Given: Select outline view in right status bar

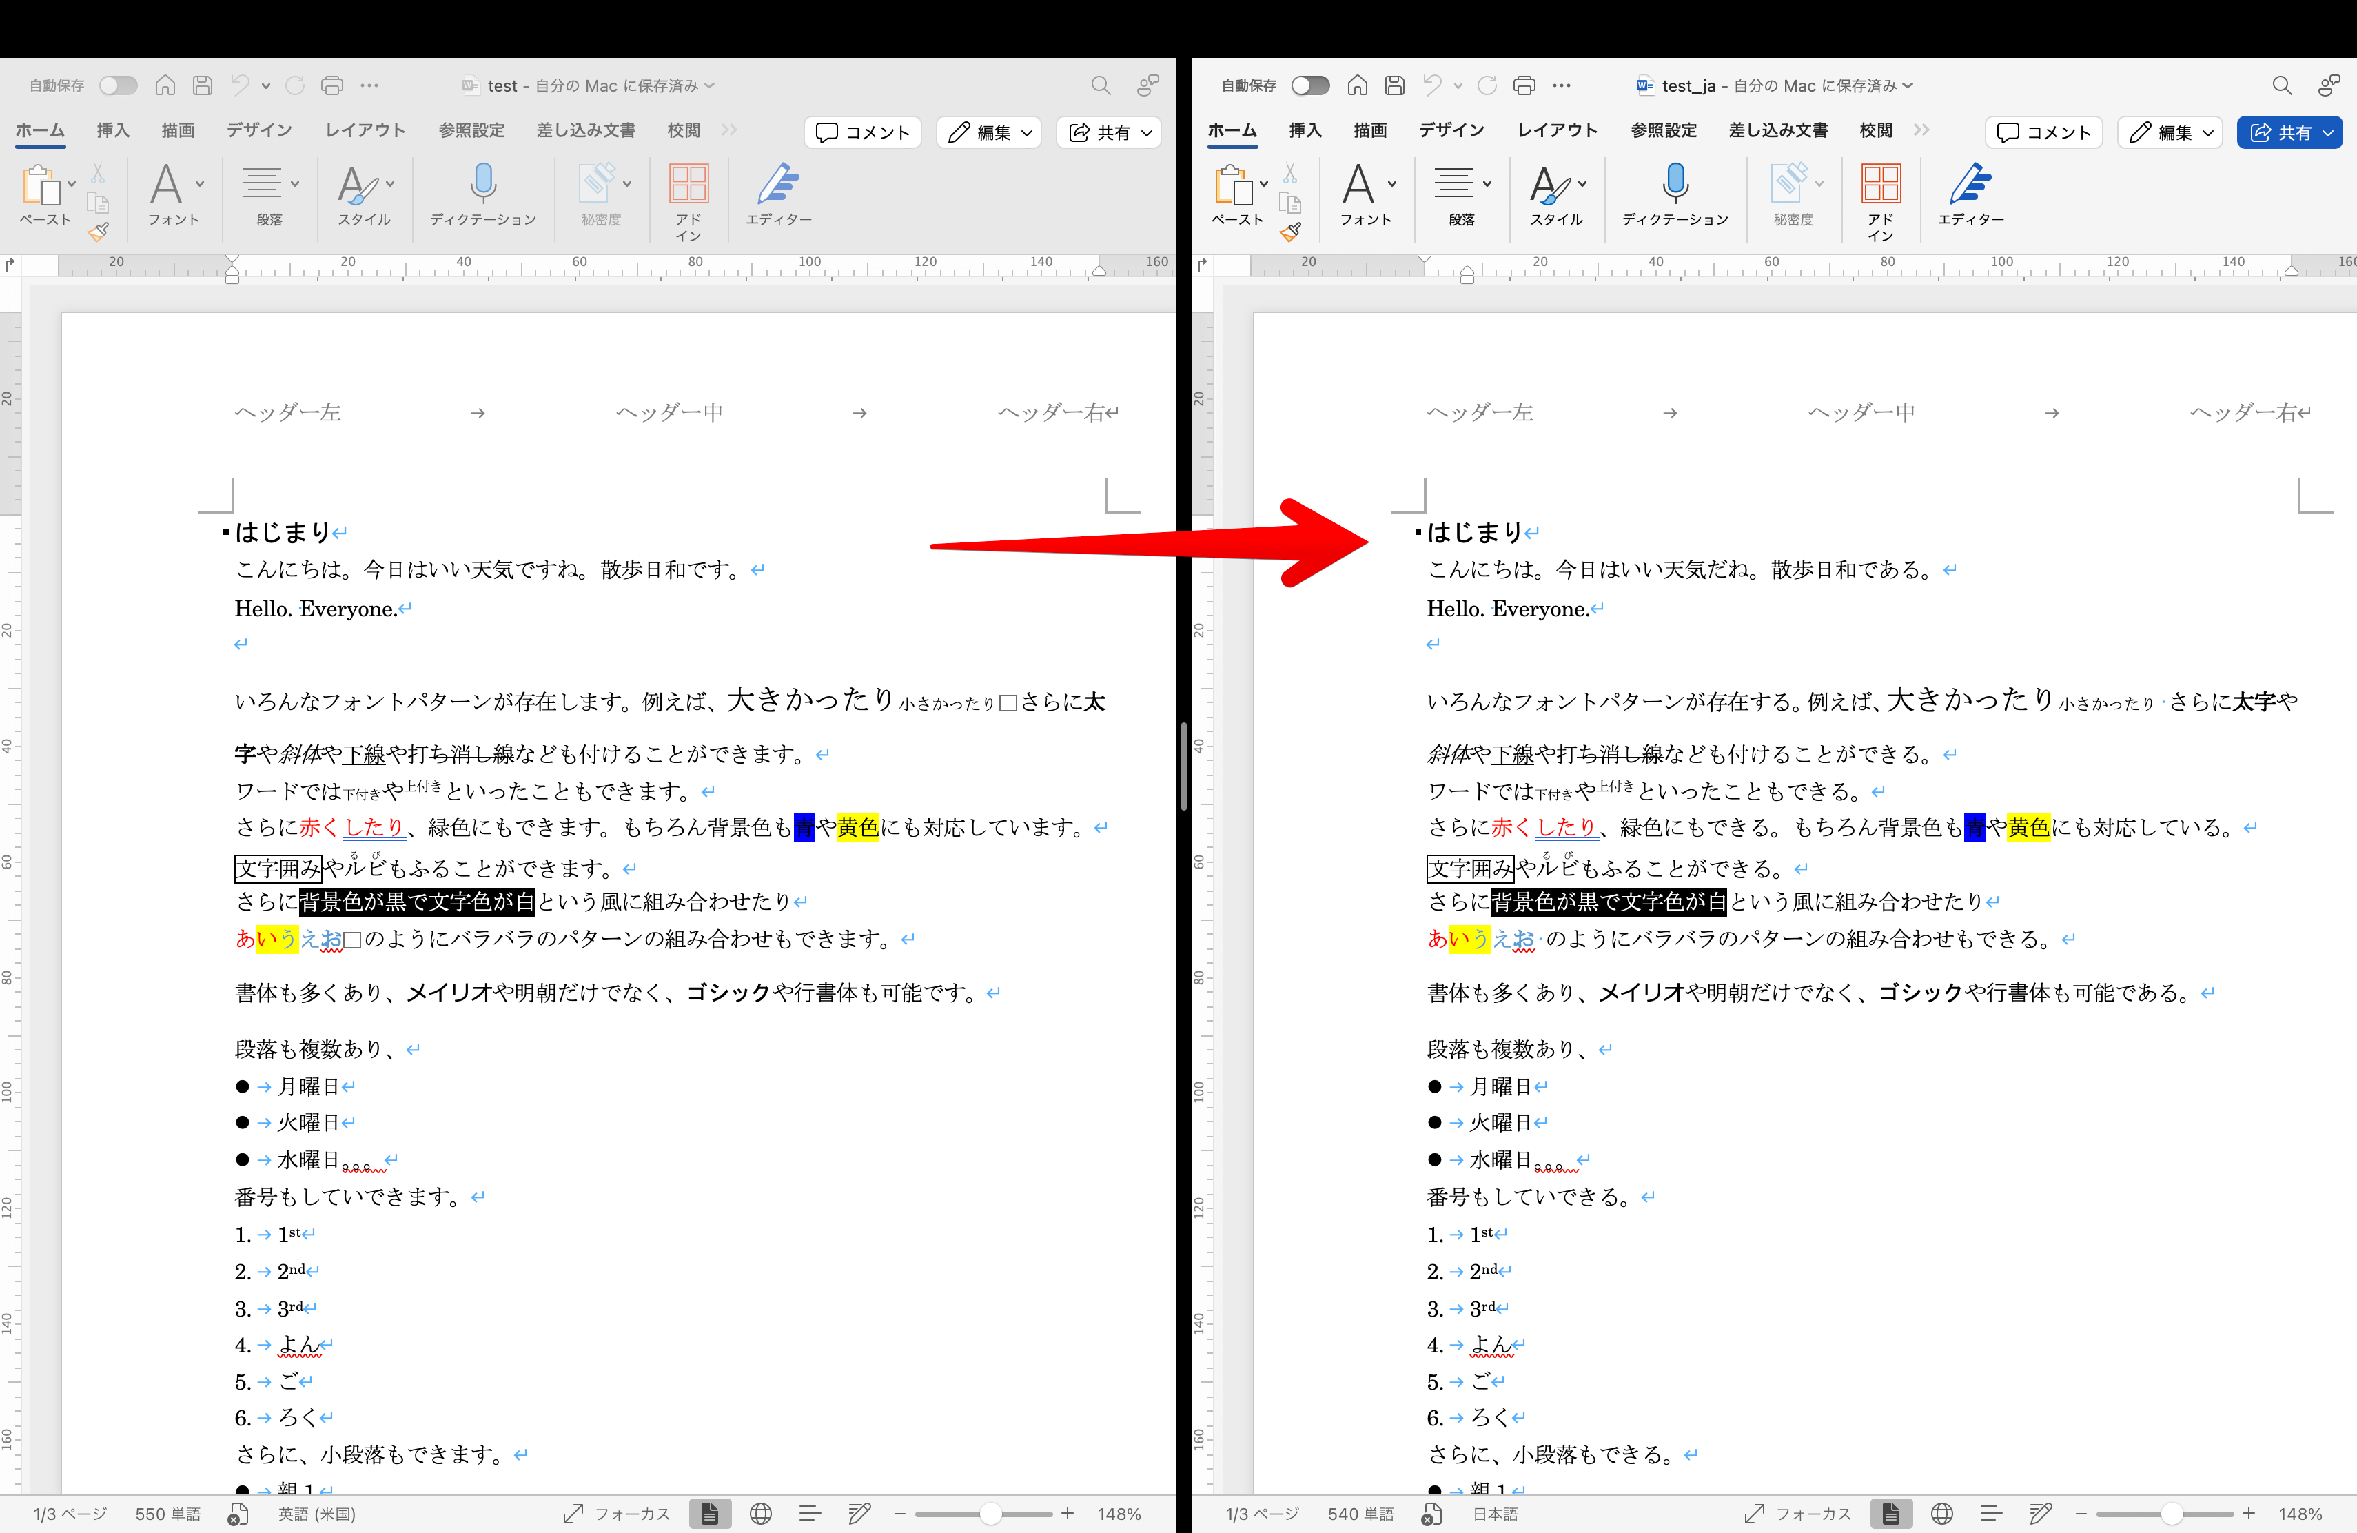Looking at the screenshot, I should pos(1992,1514).
